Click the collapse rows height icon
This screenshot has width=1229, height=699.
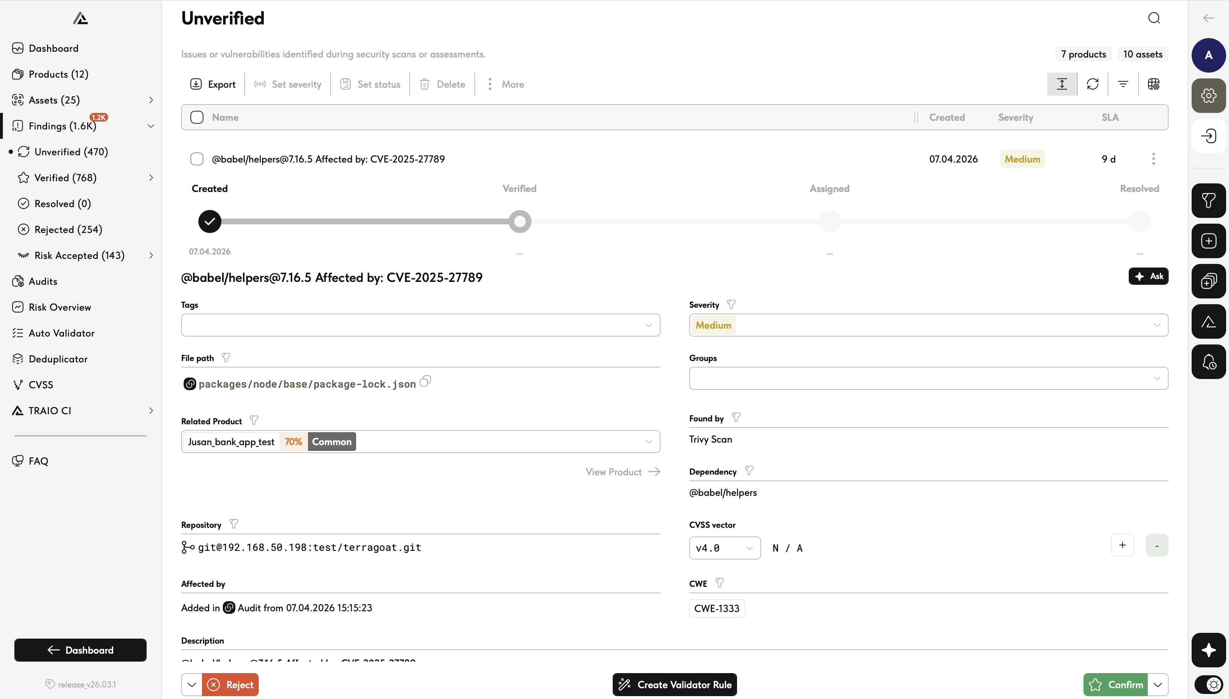[1062, 84]
